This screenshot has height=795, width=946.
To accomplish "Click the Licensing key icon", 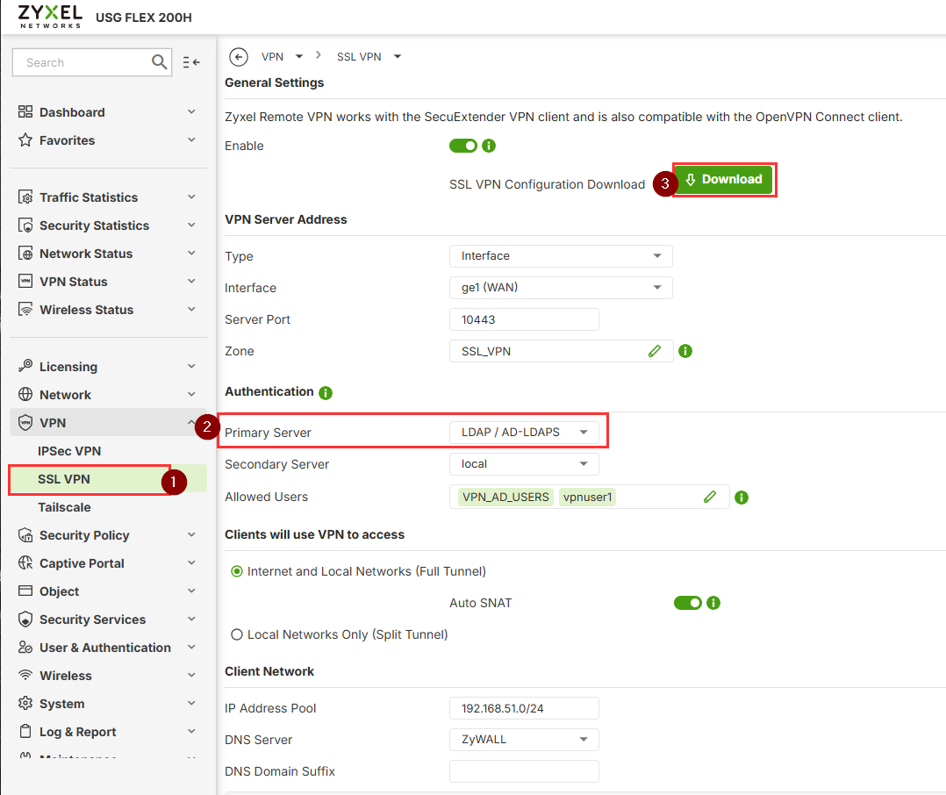I will tap(25, 366).
